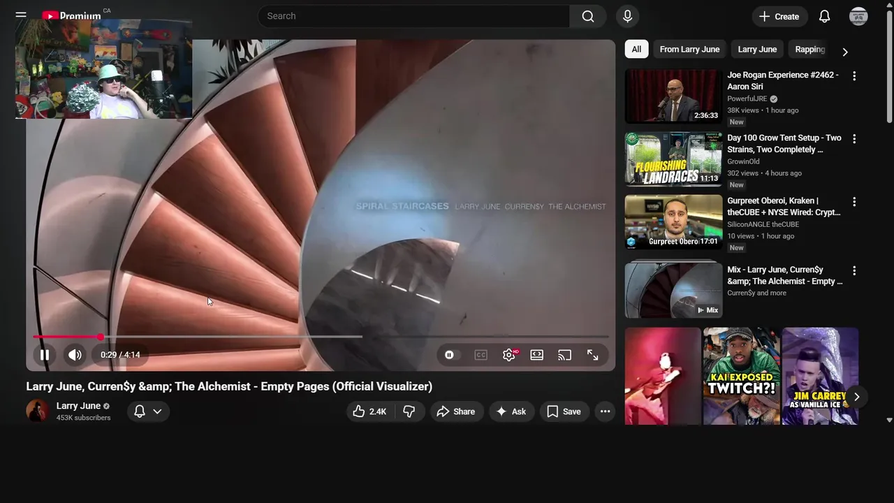Open Larry June channel avatar
The image size is (894, 503).
click(38, 411)
